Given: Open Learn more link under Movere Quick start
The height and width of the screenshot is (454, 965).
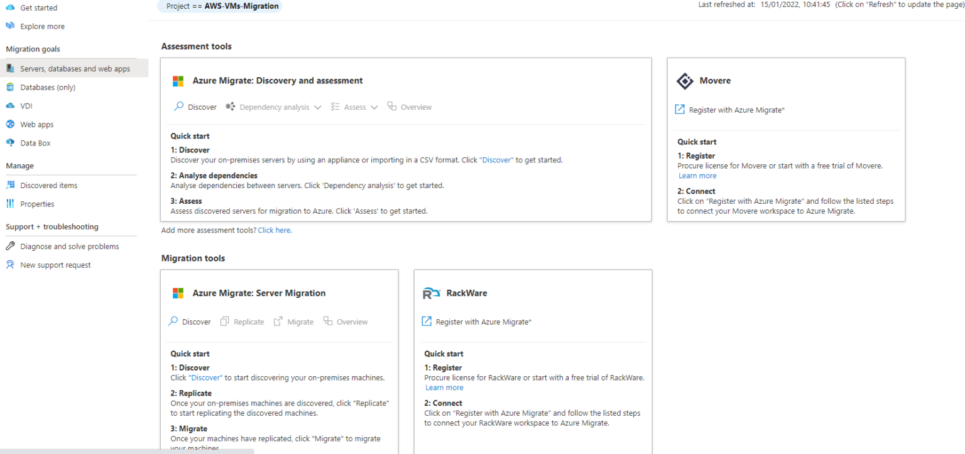Looking at the screenshot, I should coord(697,176).
